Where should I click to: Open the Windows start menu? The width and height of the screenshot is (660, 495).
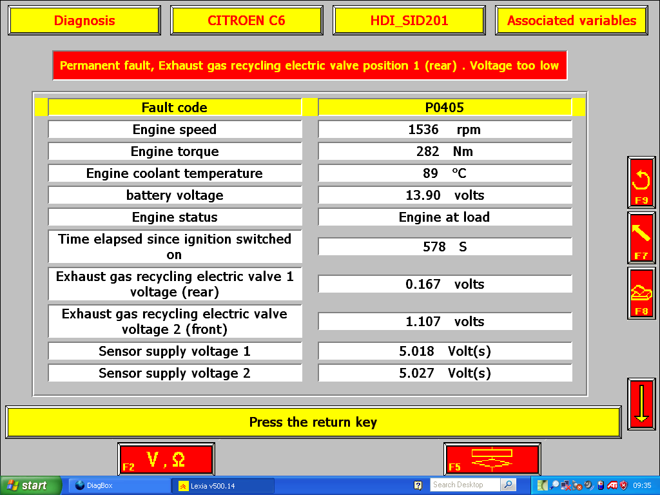click(x=30, y=485)
